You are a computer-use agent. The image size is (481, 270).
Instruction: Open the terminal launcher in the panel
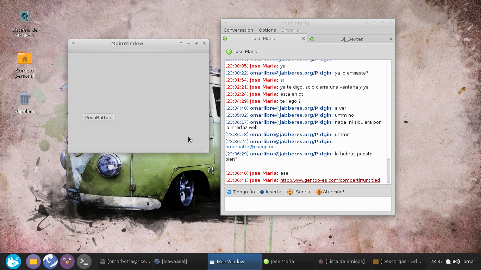(x=84, y=262)
